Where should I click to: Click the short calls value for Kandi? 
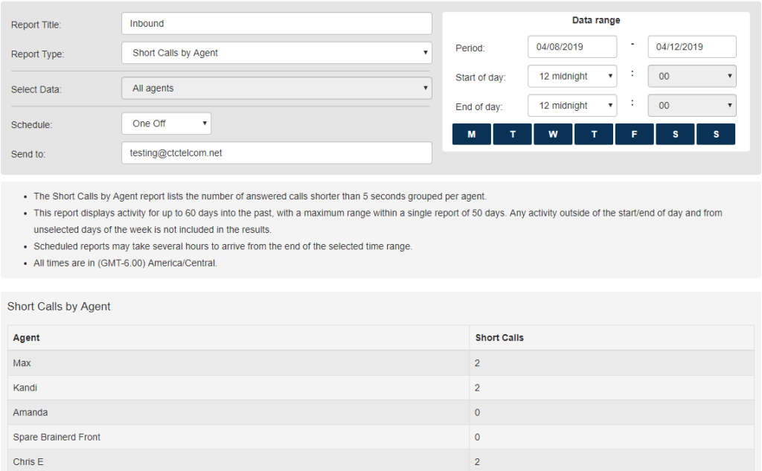pyautogui.click(x=477, y=388)
